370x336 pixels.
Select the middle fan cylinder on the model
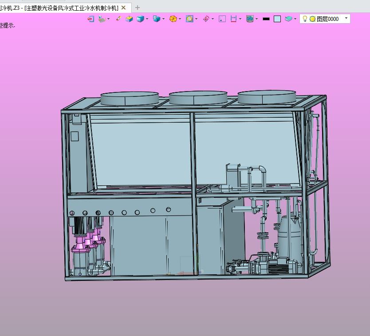click(x=198, y=97)
